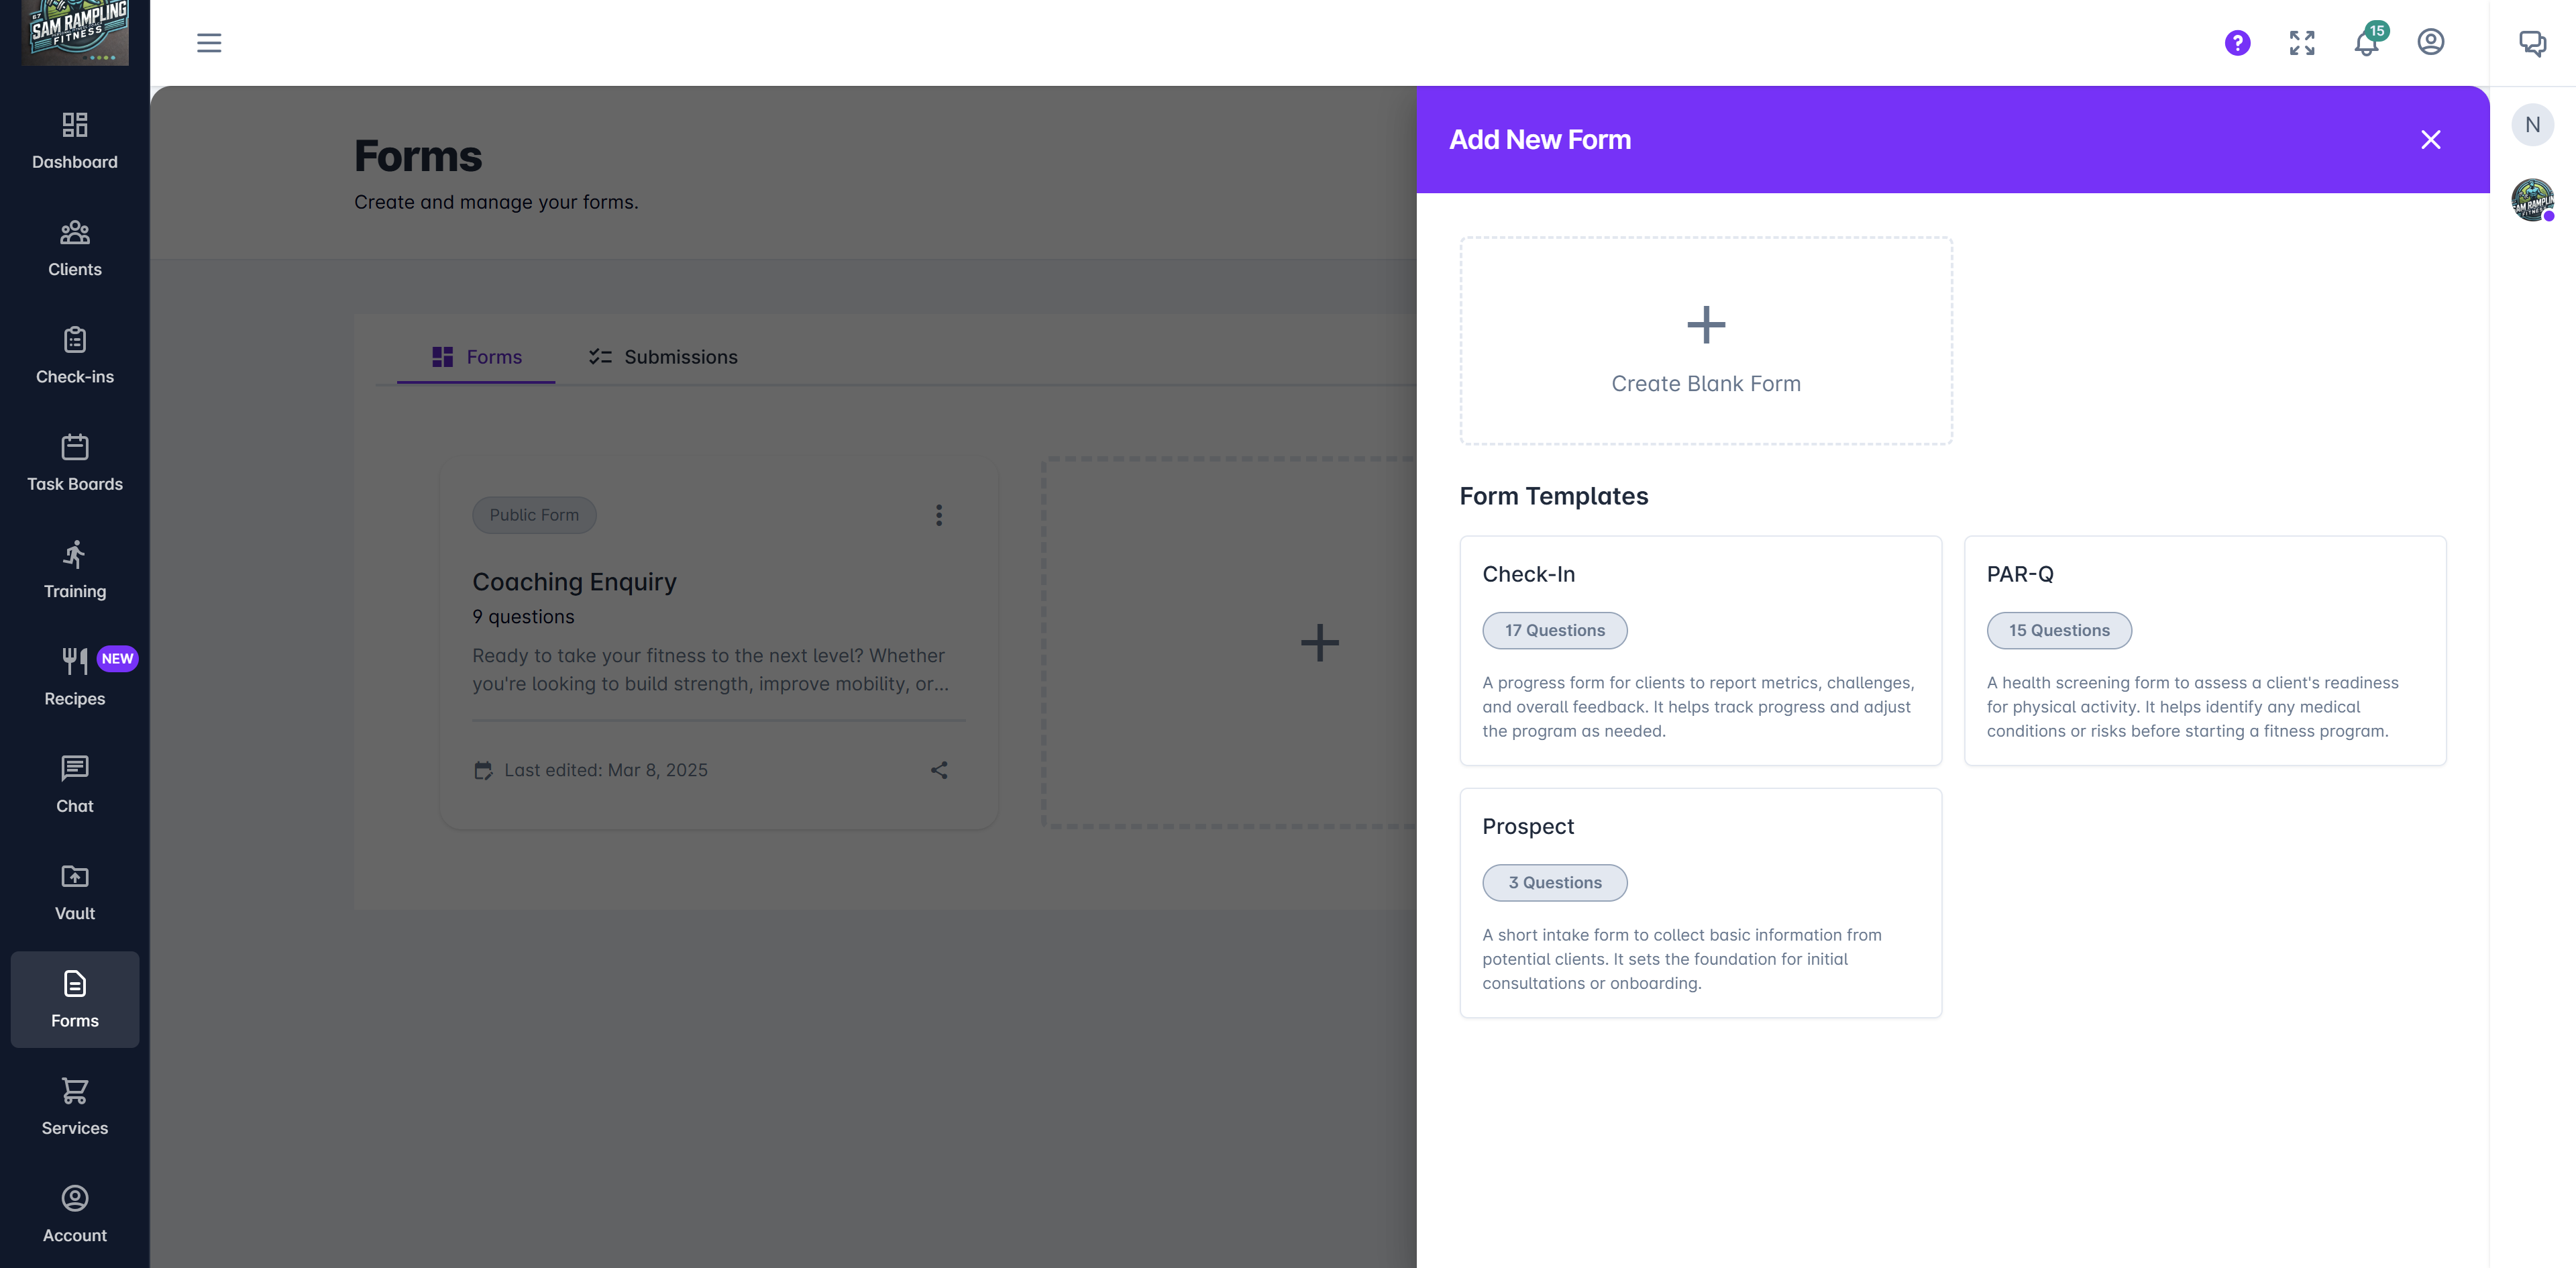Toggle the hamburger sidebar menu

tap(209, 43)
